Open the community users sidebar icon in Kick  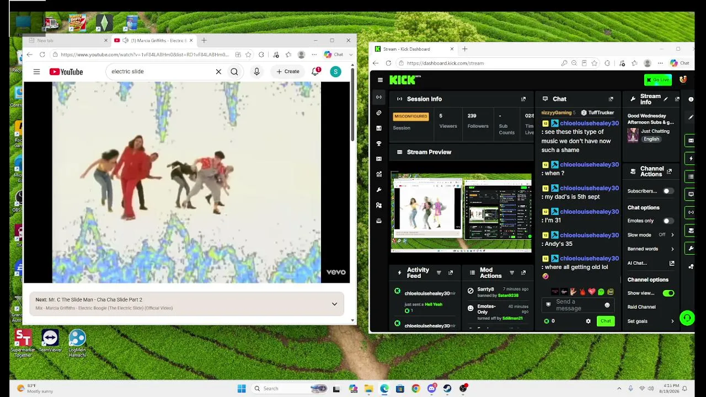point(379,206)
